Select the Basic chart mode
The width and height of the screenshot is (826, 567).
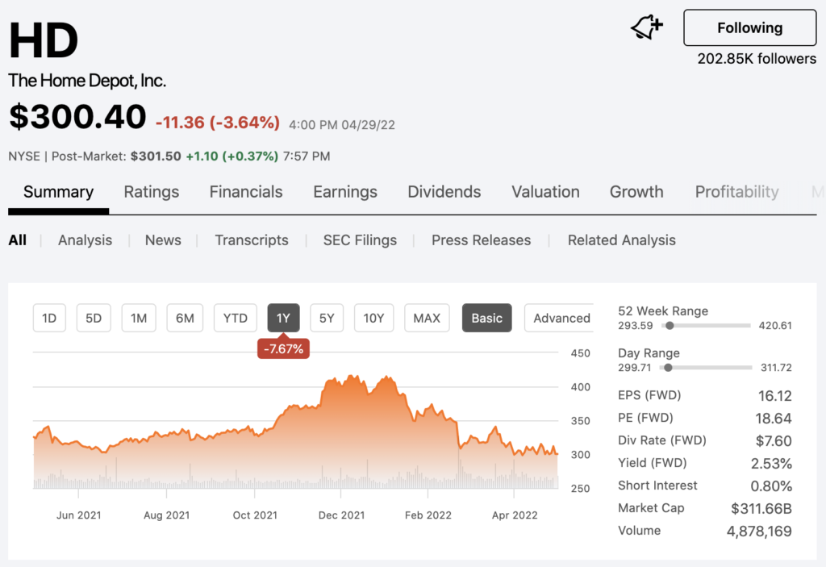click(486, 318)
